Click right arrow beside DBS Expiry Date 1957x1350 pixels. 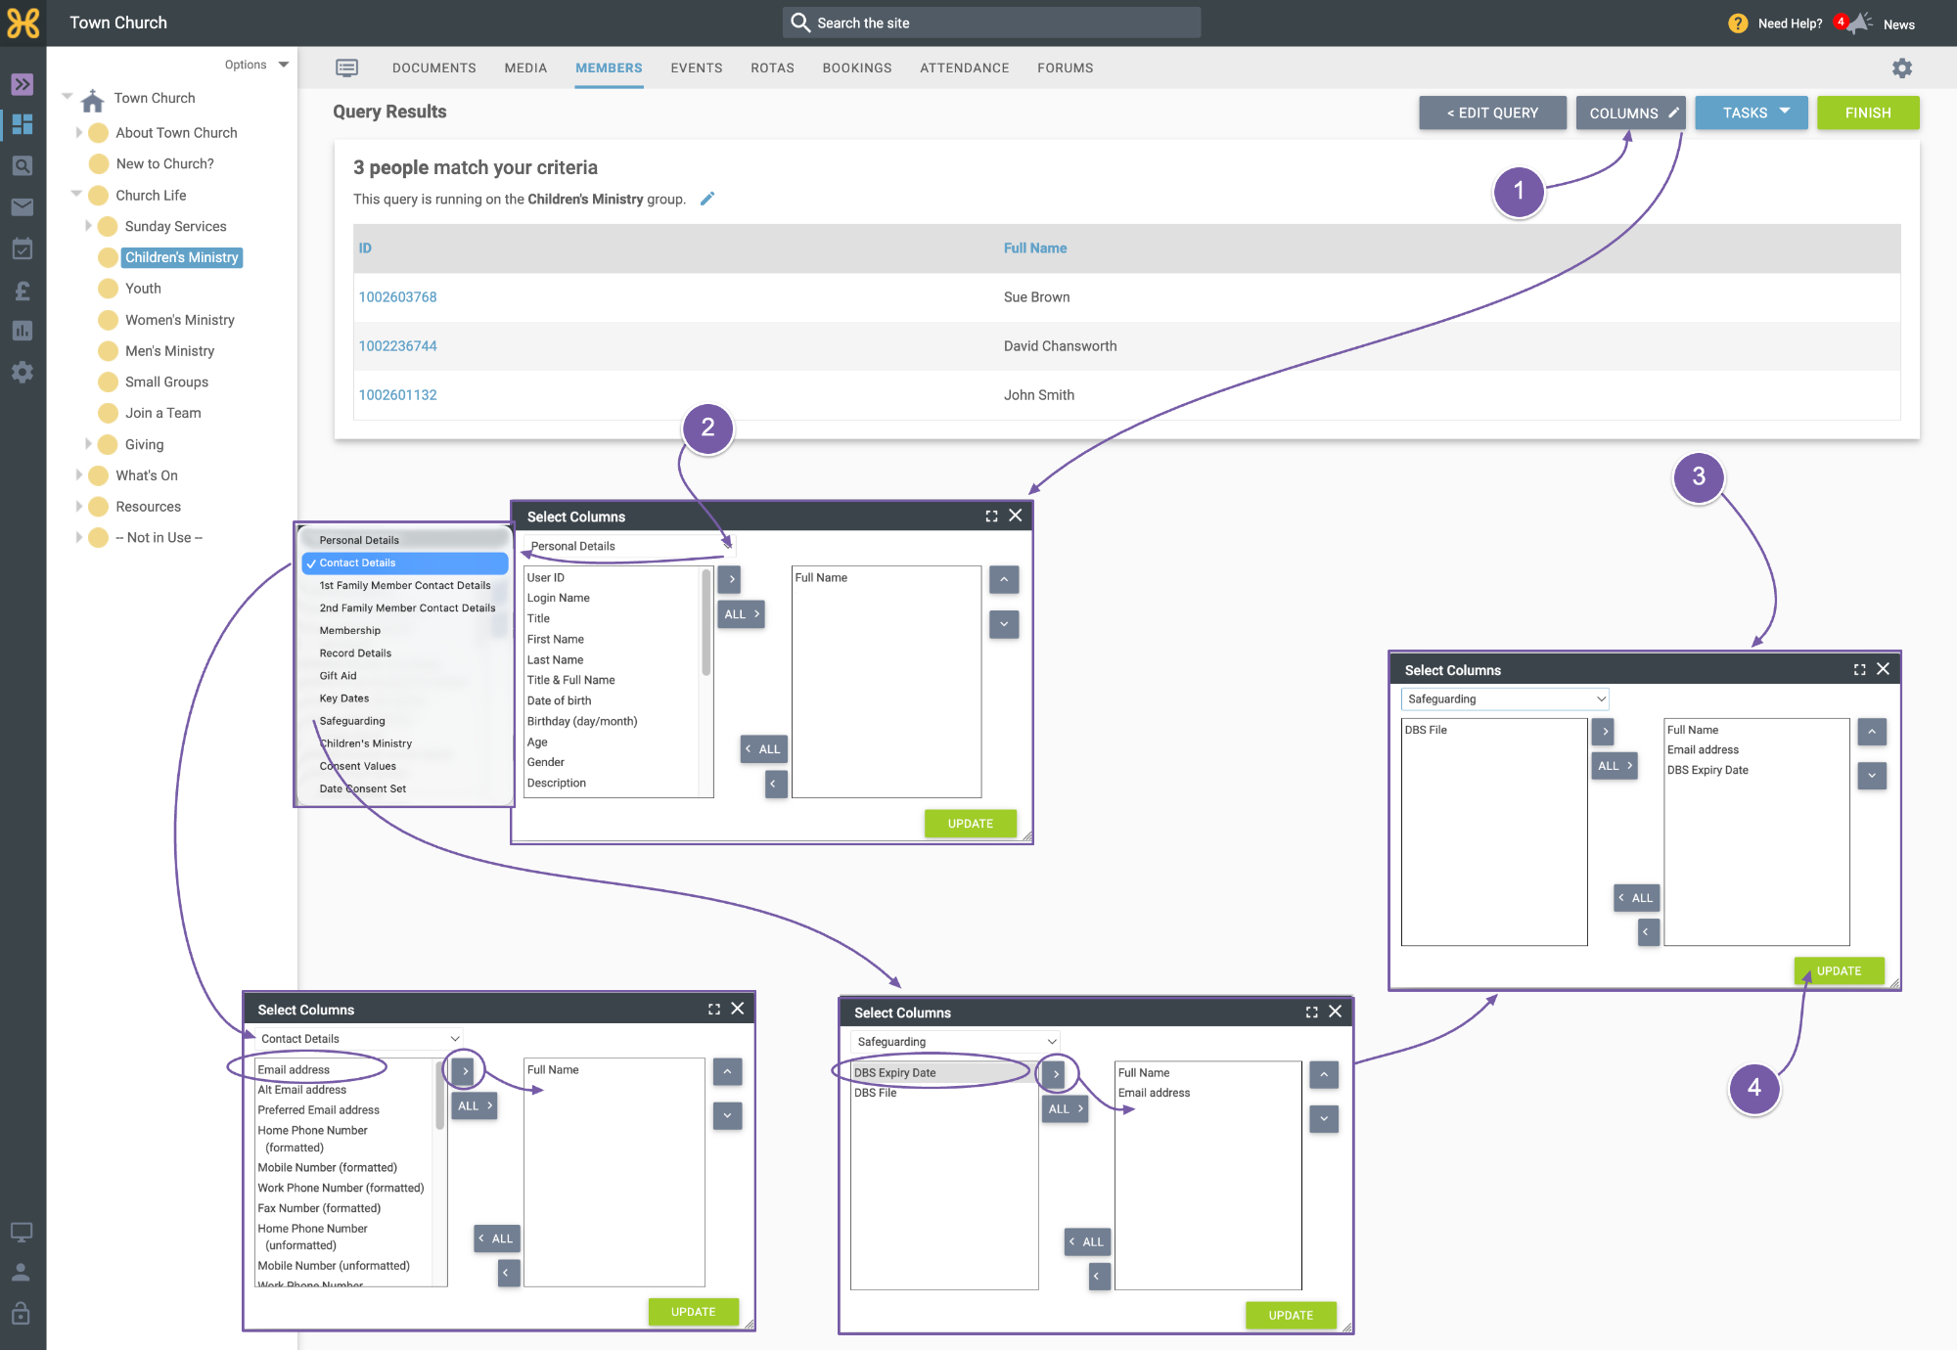click(1056, 1073)
